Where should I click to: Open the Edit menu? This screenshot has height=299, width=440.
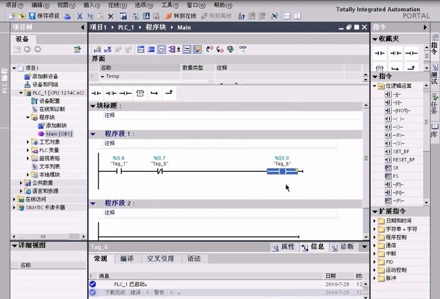41,5
